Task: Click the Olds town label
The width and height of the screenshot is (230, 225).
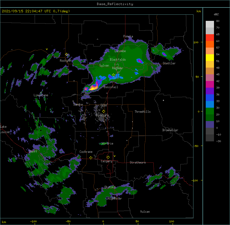Action: pos(104,105)
